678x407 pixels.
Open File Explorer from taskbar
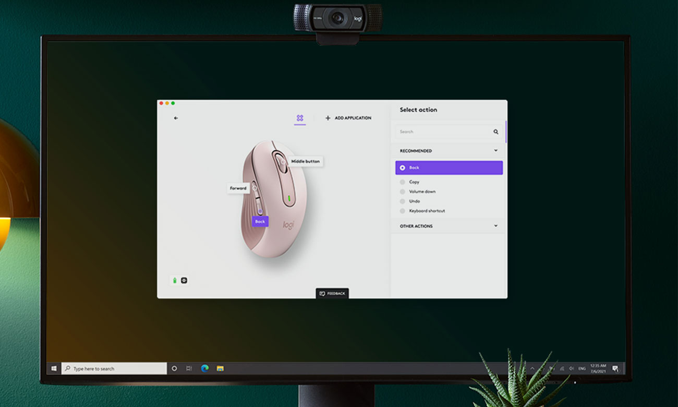[x=220, y=368]
